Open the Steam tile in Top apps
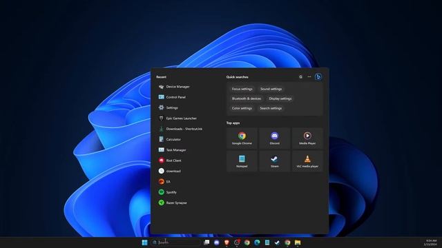This screenshot has height=248, width=442. (275, 161)
